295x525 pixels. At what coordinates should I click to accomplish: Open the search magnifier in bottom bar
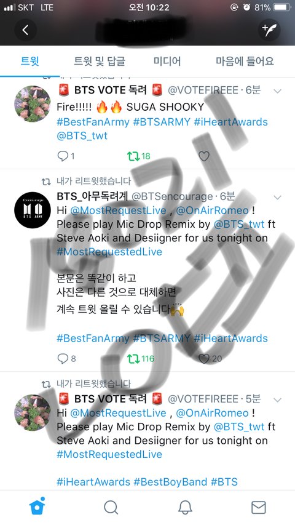(111, 508)
